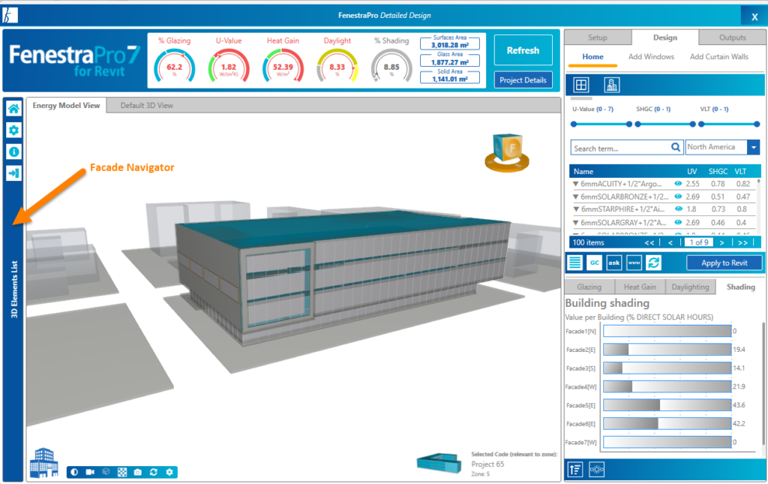
Task: Open the Home icon in the left sidebar
Action: click(x=13, y=108)
